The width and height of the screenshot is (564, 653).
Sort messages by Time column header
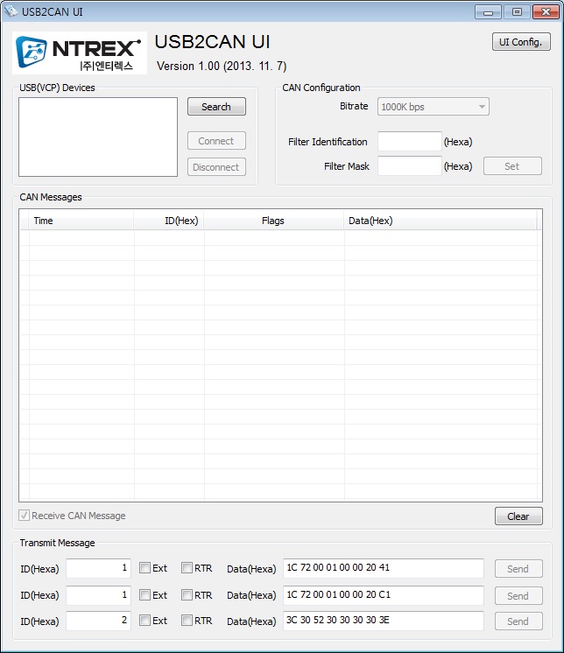coord(81,221)
